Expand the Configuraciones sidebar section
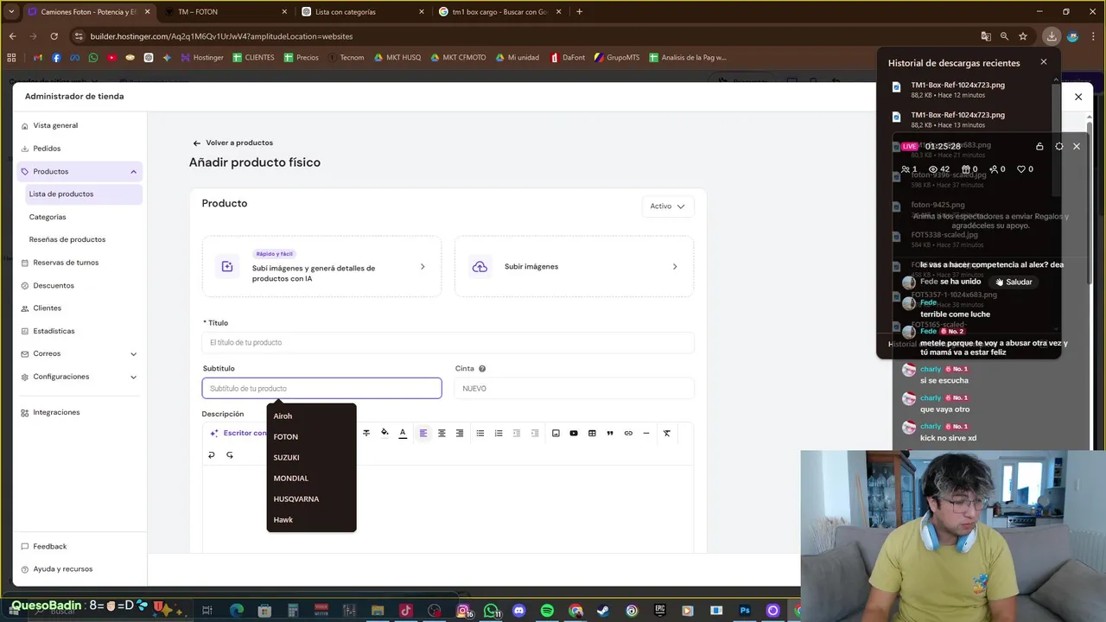Image resolution: width=1106 pixels, height=622 pixels. (133, 378)
